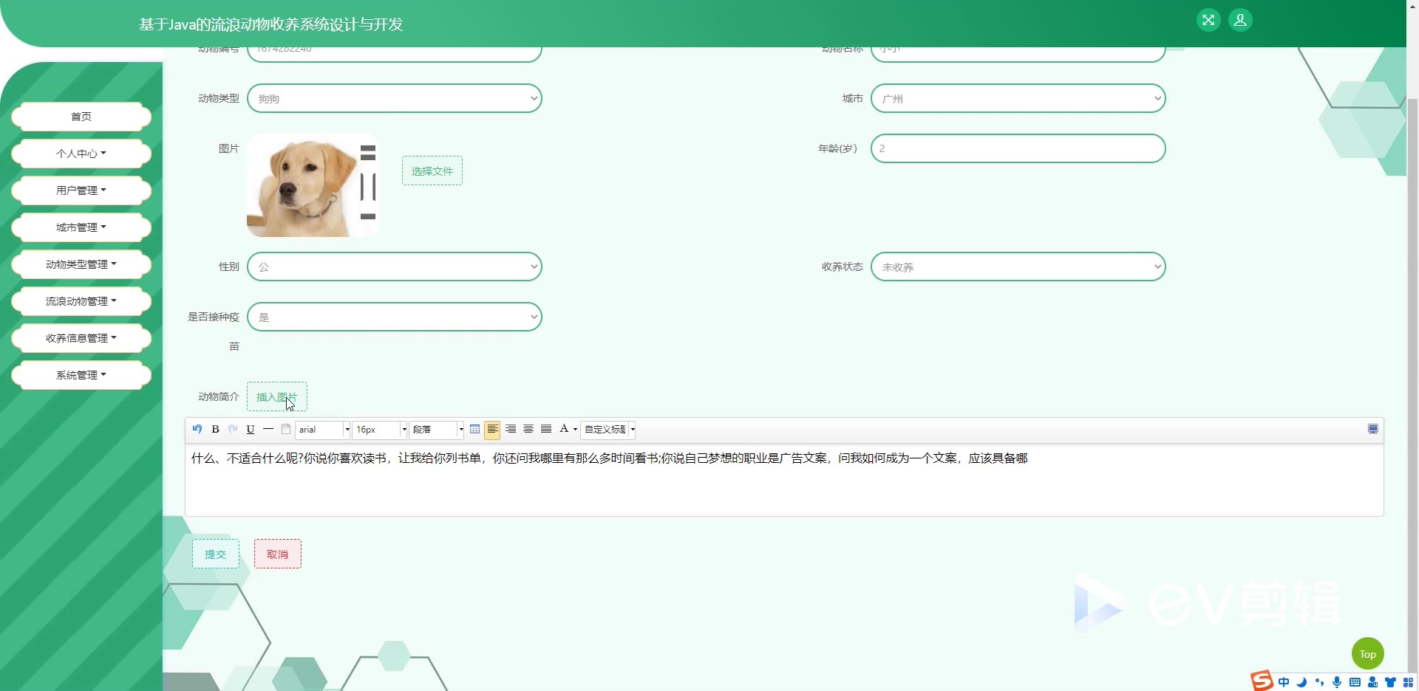Click the 选择文件 upload button

point(432,171)
